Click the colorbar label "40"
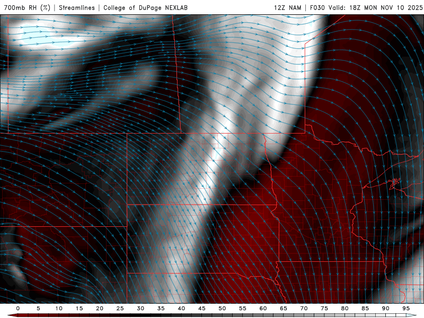This screenshot has height=318, width=424. click(x=181, y=308)
